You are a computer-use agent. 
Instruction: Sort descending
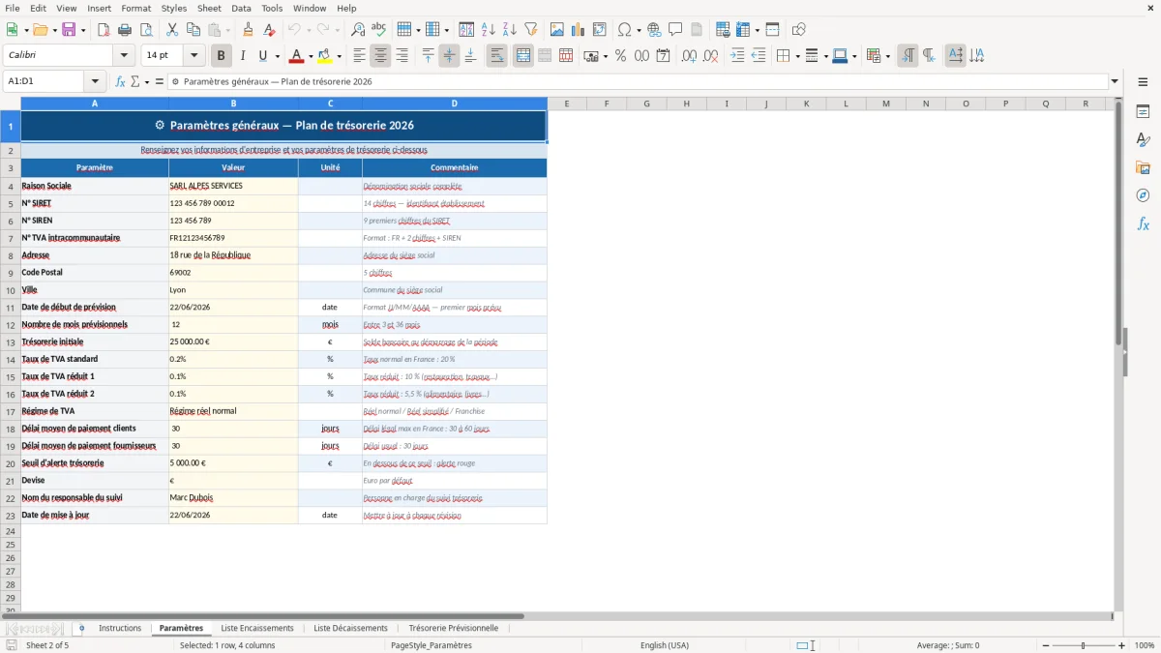[x=509, y=30]
